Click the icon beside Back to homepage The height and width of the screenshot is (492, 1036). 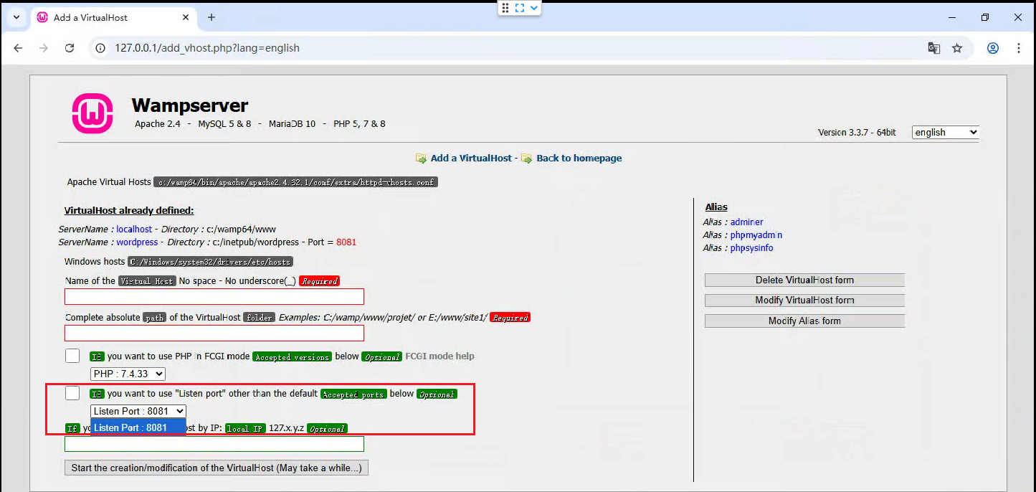pyautogui.click(x=527, y=158)
